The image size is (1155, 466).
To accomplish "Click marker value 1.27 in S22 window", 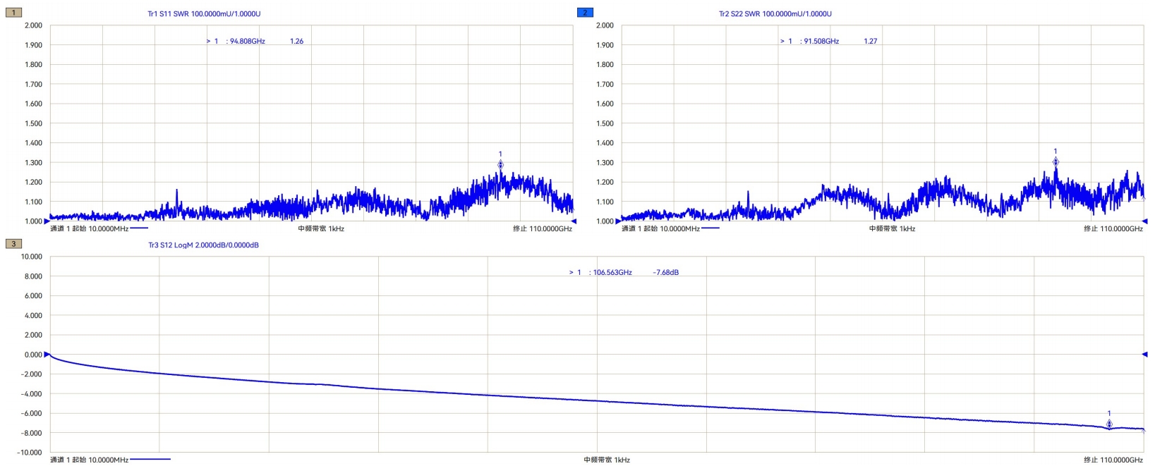I will point(871,42).
